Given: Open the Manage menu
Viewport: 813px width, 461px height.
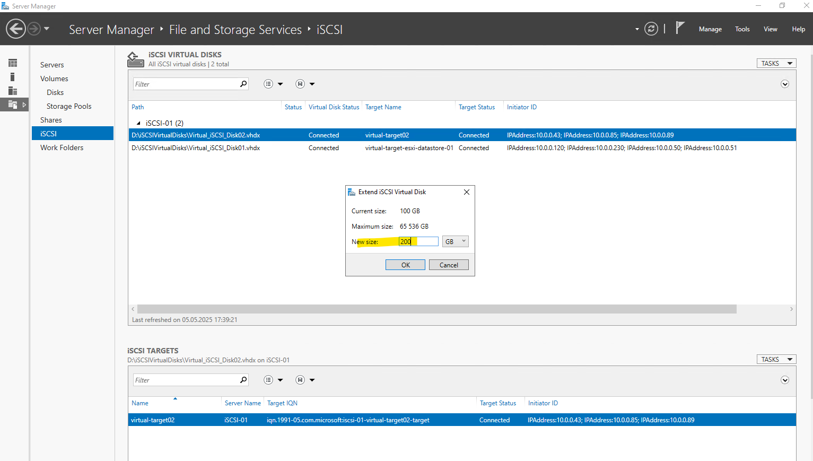Looking at the screenshot, I should pyautogui.click(x=710, y=29).
